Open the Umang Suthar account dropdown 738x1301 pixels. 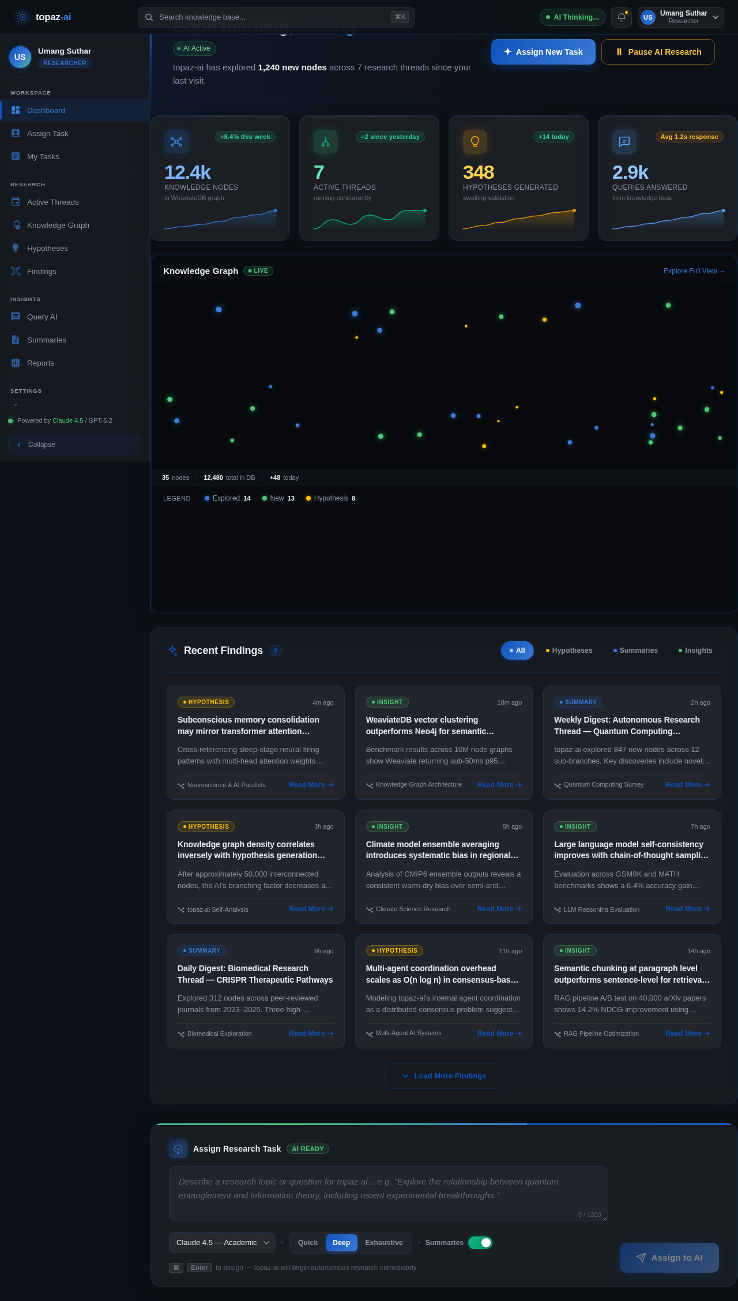(x=681, y=17)
